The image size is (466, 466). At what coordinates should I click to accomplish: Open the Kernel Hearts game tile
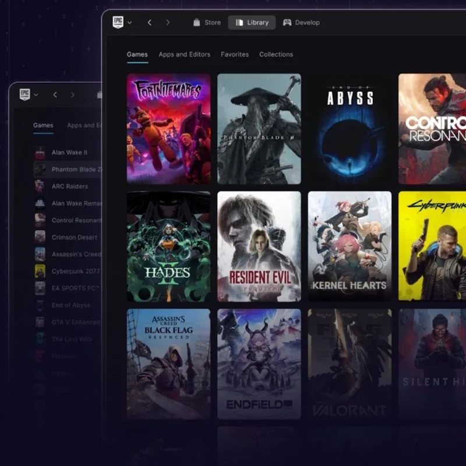click(350, 246)
